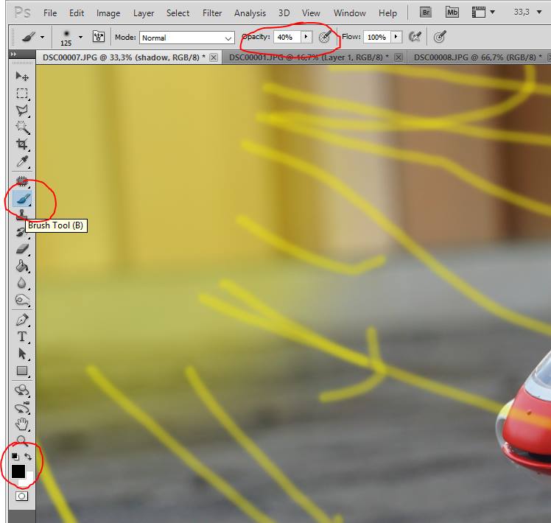Select the Paint Bucket tool
Image resolution: width=551 pixels, height=523 pixels.
point(22,266)
